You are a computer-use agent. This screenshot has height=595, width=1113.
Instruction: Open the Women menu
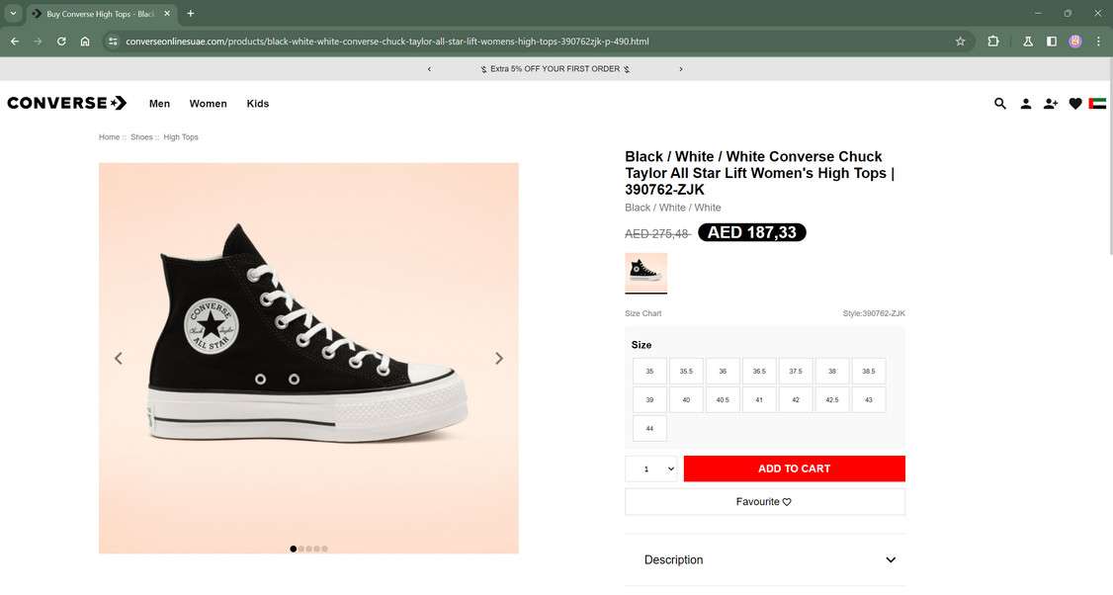coord(208,104)
